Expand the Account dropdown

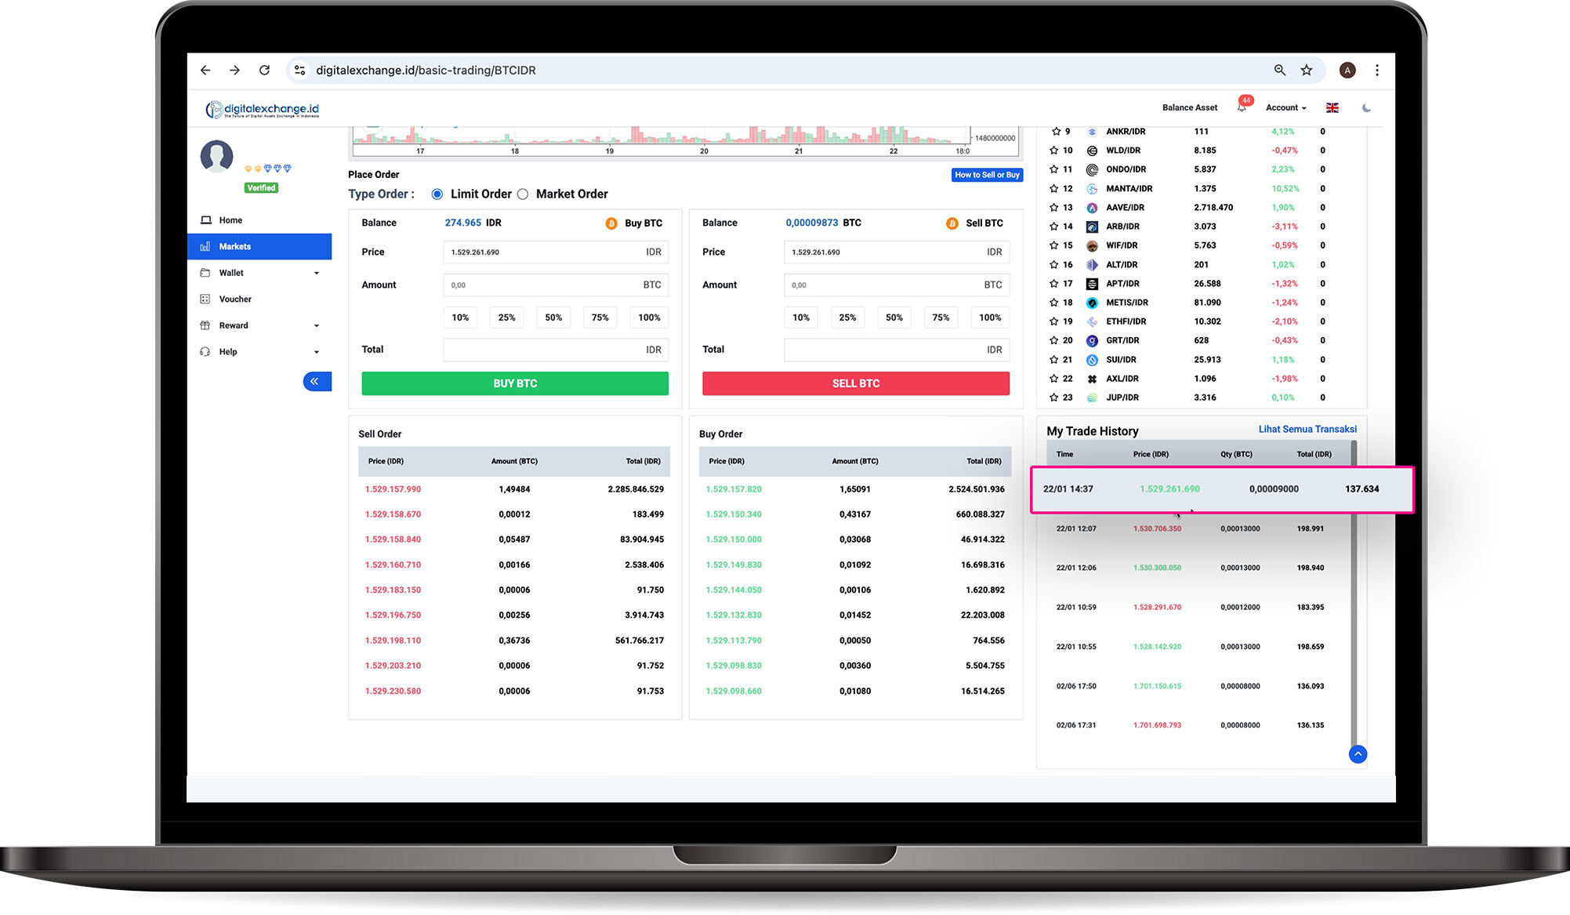1285,108
